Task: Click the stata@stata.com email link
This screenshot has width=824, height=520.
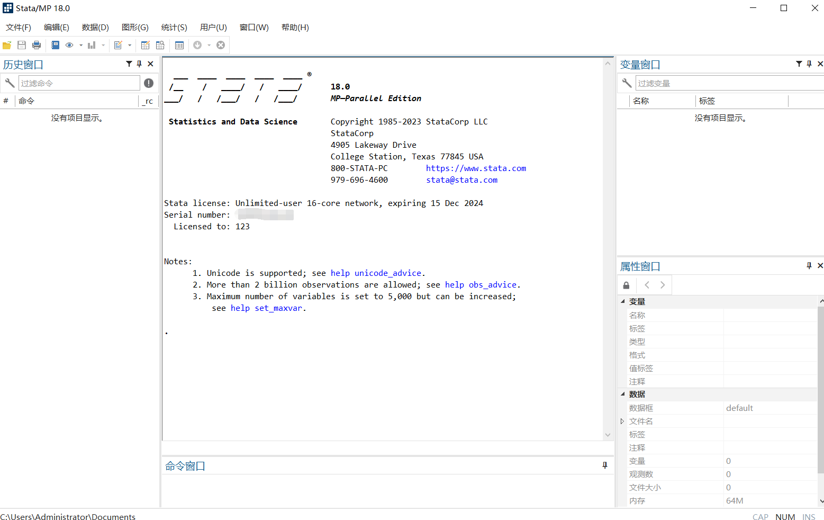Action: point(462,180)
